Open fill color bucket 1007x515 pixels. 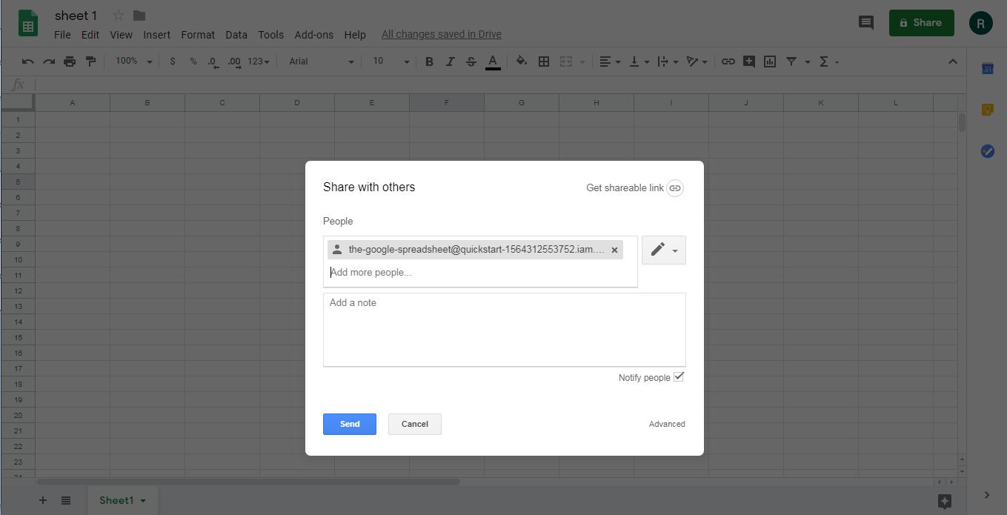point(522,62)
